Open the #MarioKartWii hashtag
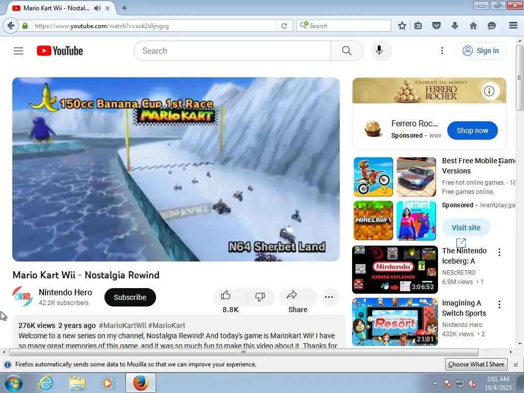This screenshot has height=393, width=524. coord(123,325)
